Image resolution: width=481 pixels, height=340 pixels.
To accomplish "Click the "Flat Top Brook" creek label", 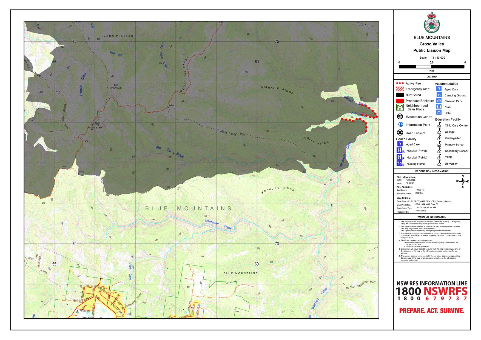I will 170,152.
